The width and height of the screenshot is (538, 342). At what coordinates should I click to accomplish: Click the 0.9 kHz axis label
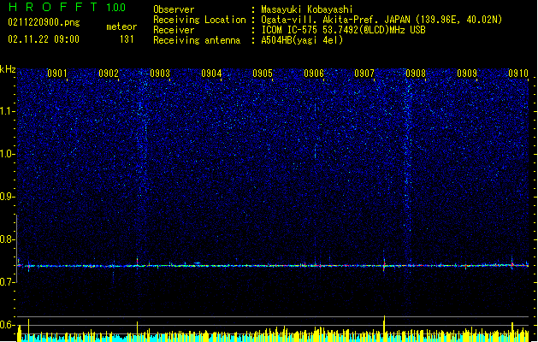tap(8, 197)
